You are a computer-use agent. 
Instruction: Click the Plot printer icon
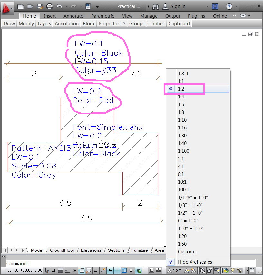pos(50,6)
